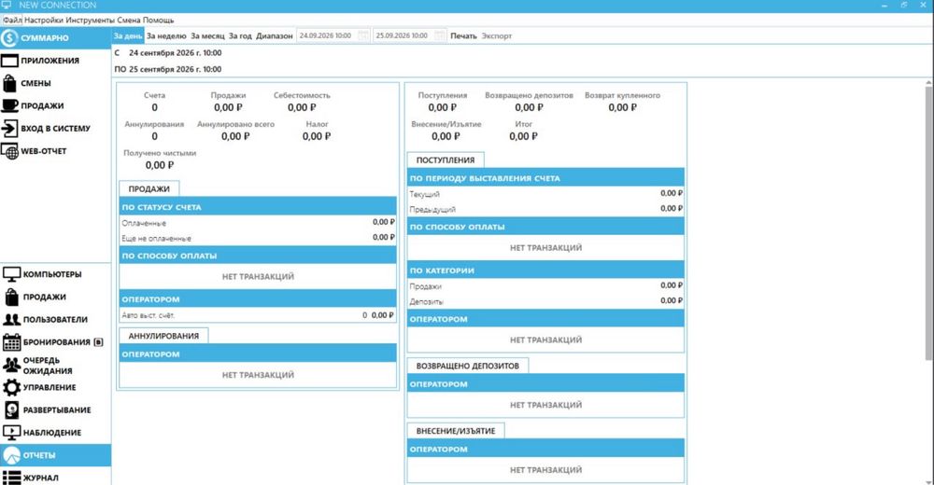
Task: Select the Диапазон custom range
Action: 274,35
